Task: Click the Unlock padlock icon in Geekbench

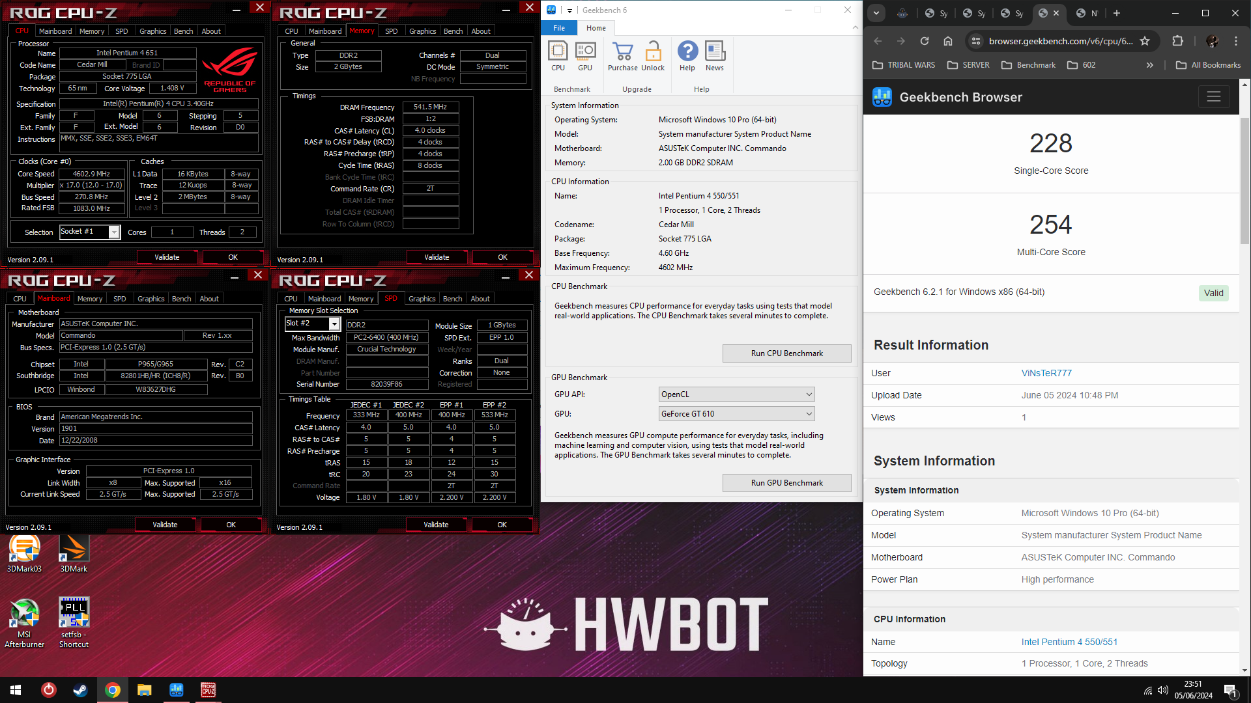Action: tap(653, 56)
